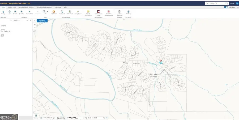Collapse the toolbar with top-right chevron
239x120 pixels.
[238, 7]
